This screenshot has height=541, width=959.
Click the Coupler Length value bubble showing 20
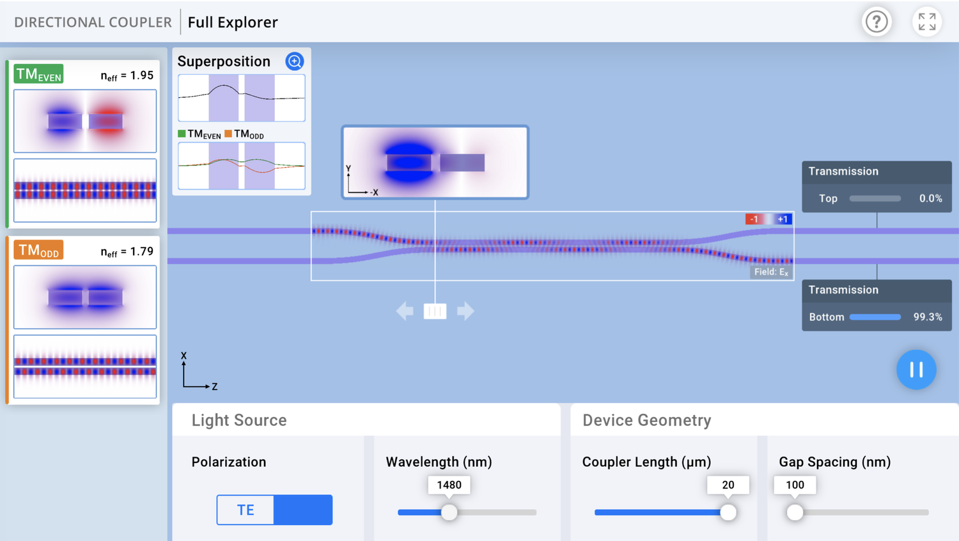728,485
